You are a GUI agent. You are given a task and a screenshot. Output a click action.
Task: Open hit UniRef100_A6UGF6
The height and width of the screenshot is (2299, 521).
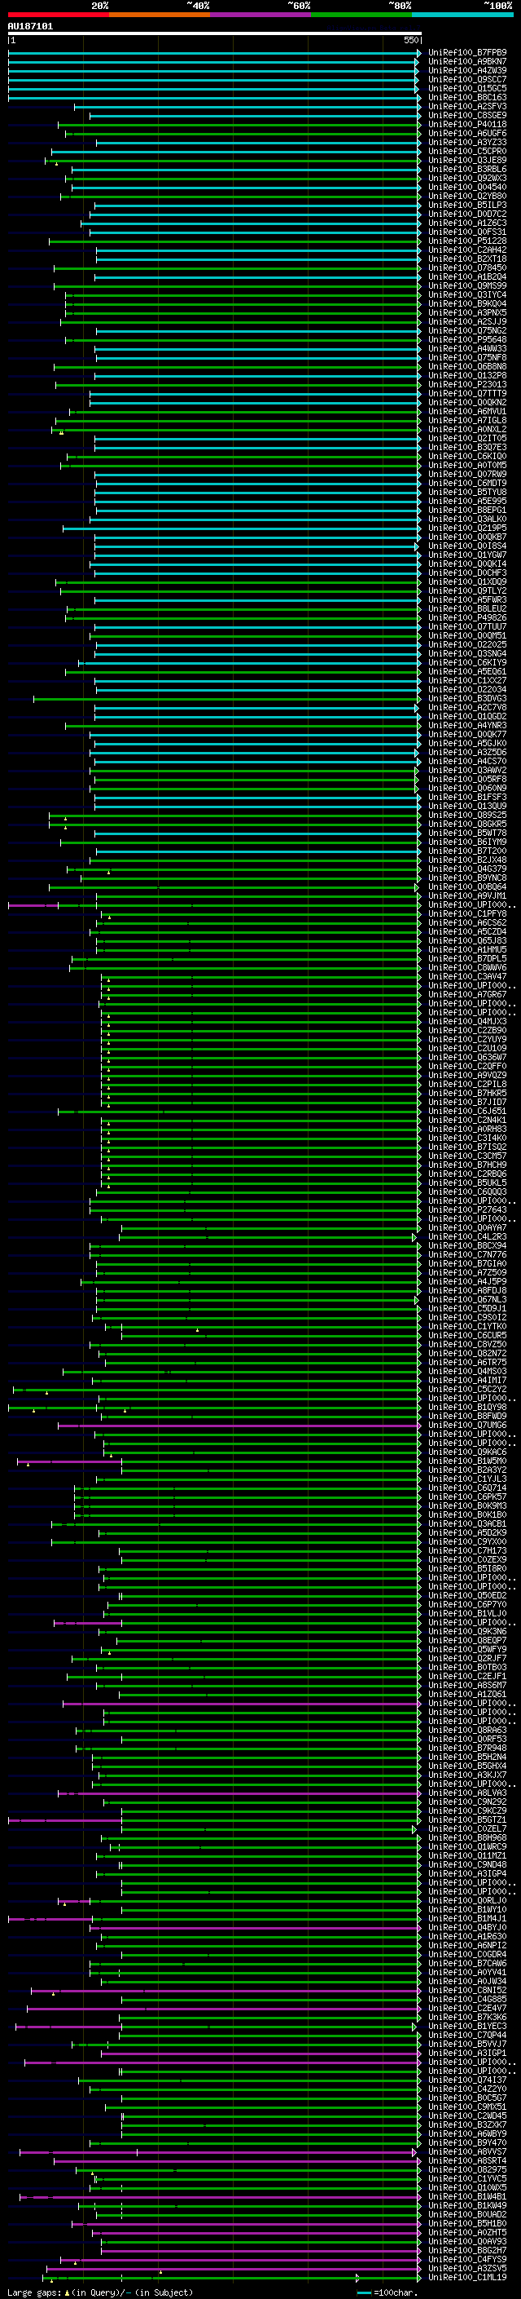point(467,134)
